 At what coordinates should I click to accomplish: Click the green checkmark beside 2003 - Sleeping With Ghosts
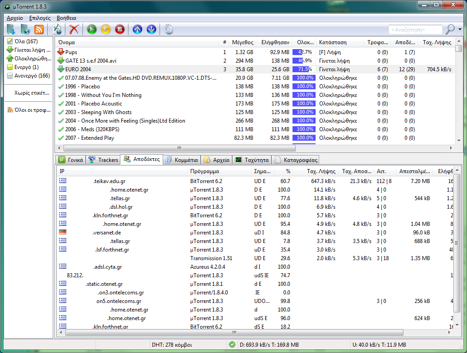click(x=61, y=112)
